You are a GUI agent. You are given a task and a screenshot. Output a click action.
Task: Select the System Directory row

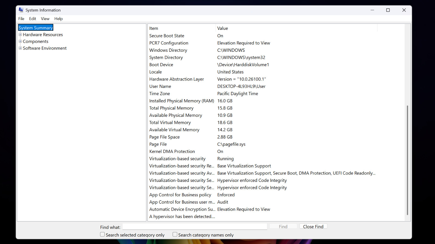point(262,57)
